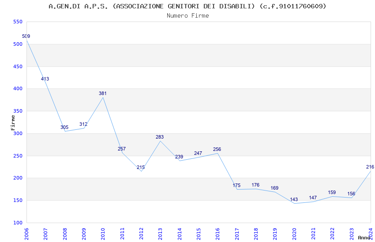The image size is (375, 242).
Task: Click the Anno axis label
Action: (364, 238)
